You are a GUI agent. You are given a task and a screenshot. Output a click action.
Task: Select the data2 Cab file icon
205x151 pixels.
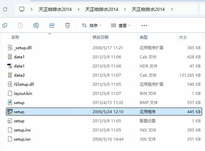10,75
